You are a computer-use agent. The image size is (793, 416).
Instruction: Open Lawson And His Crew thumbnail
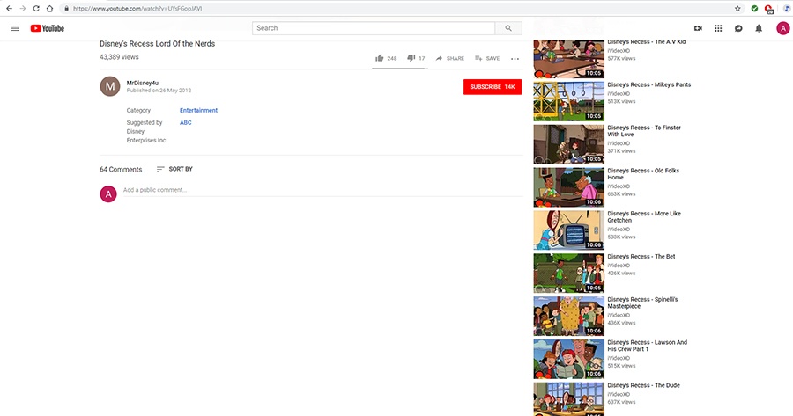pos(568,359)
